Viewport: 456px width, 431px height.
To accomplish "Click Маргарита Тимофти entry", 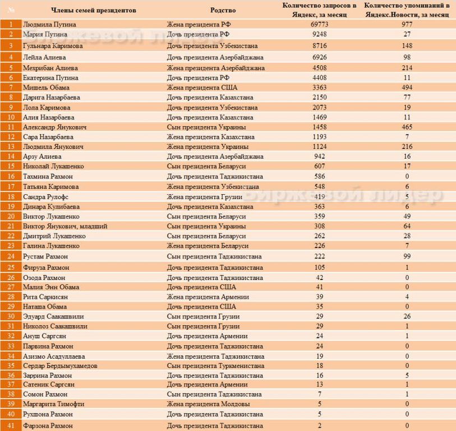I will [54, 404].
